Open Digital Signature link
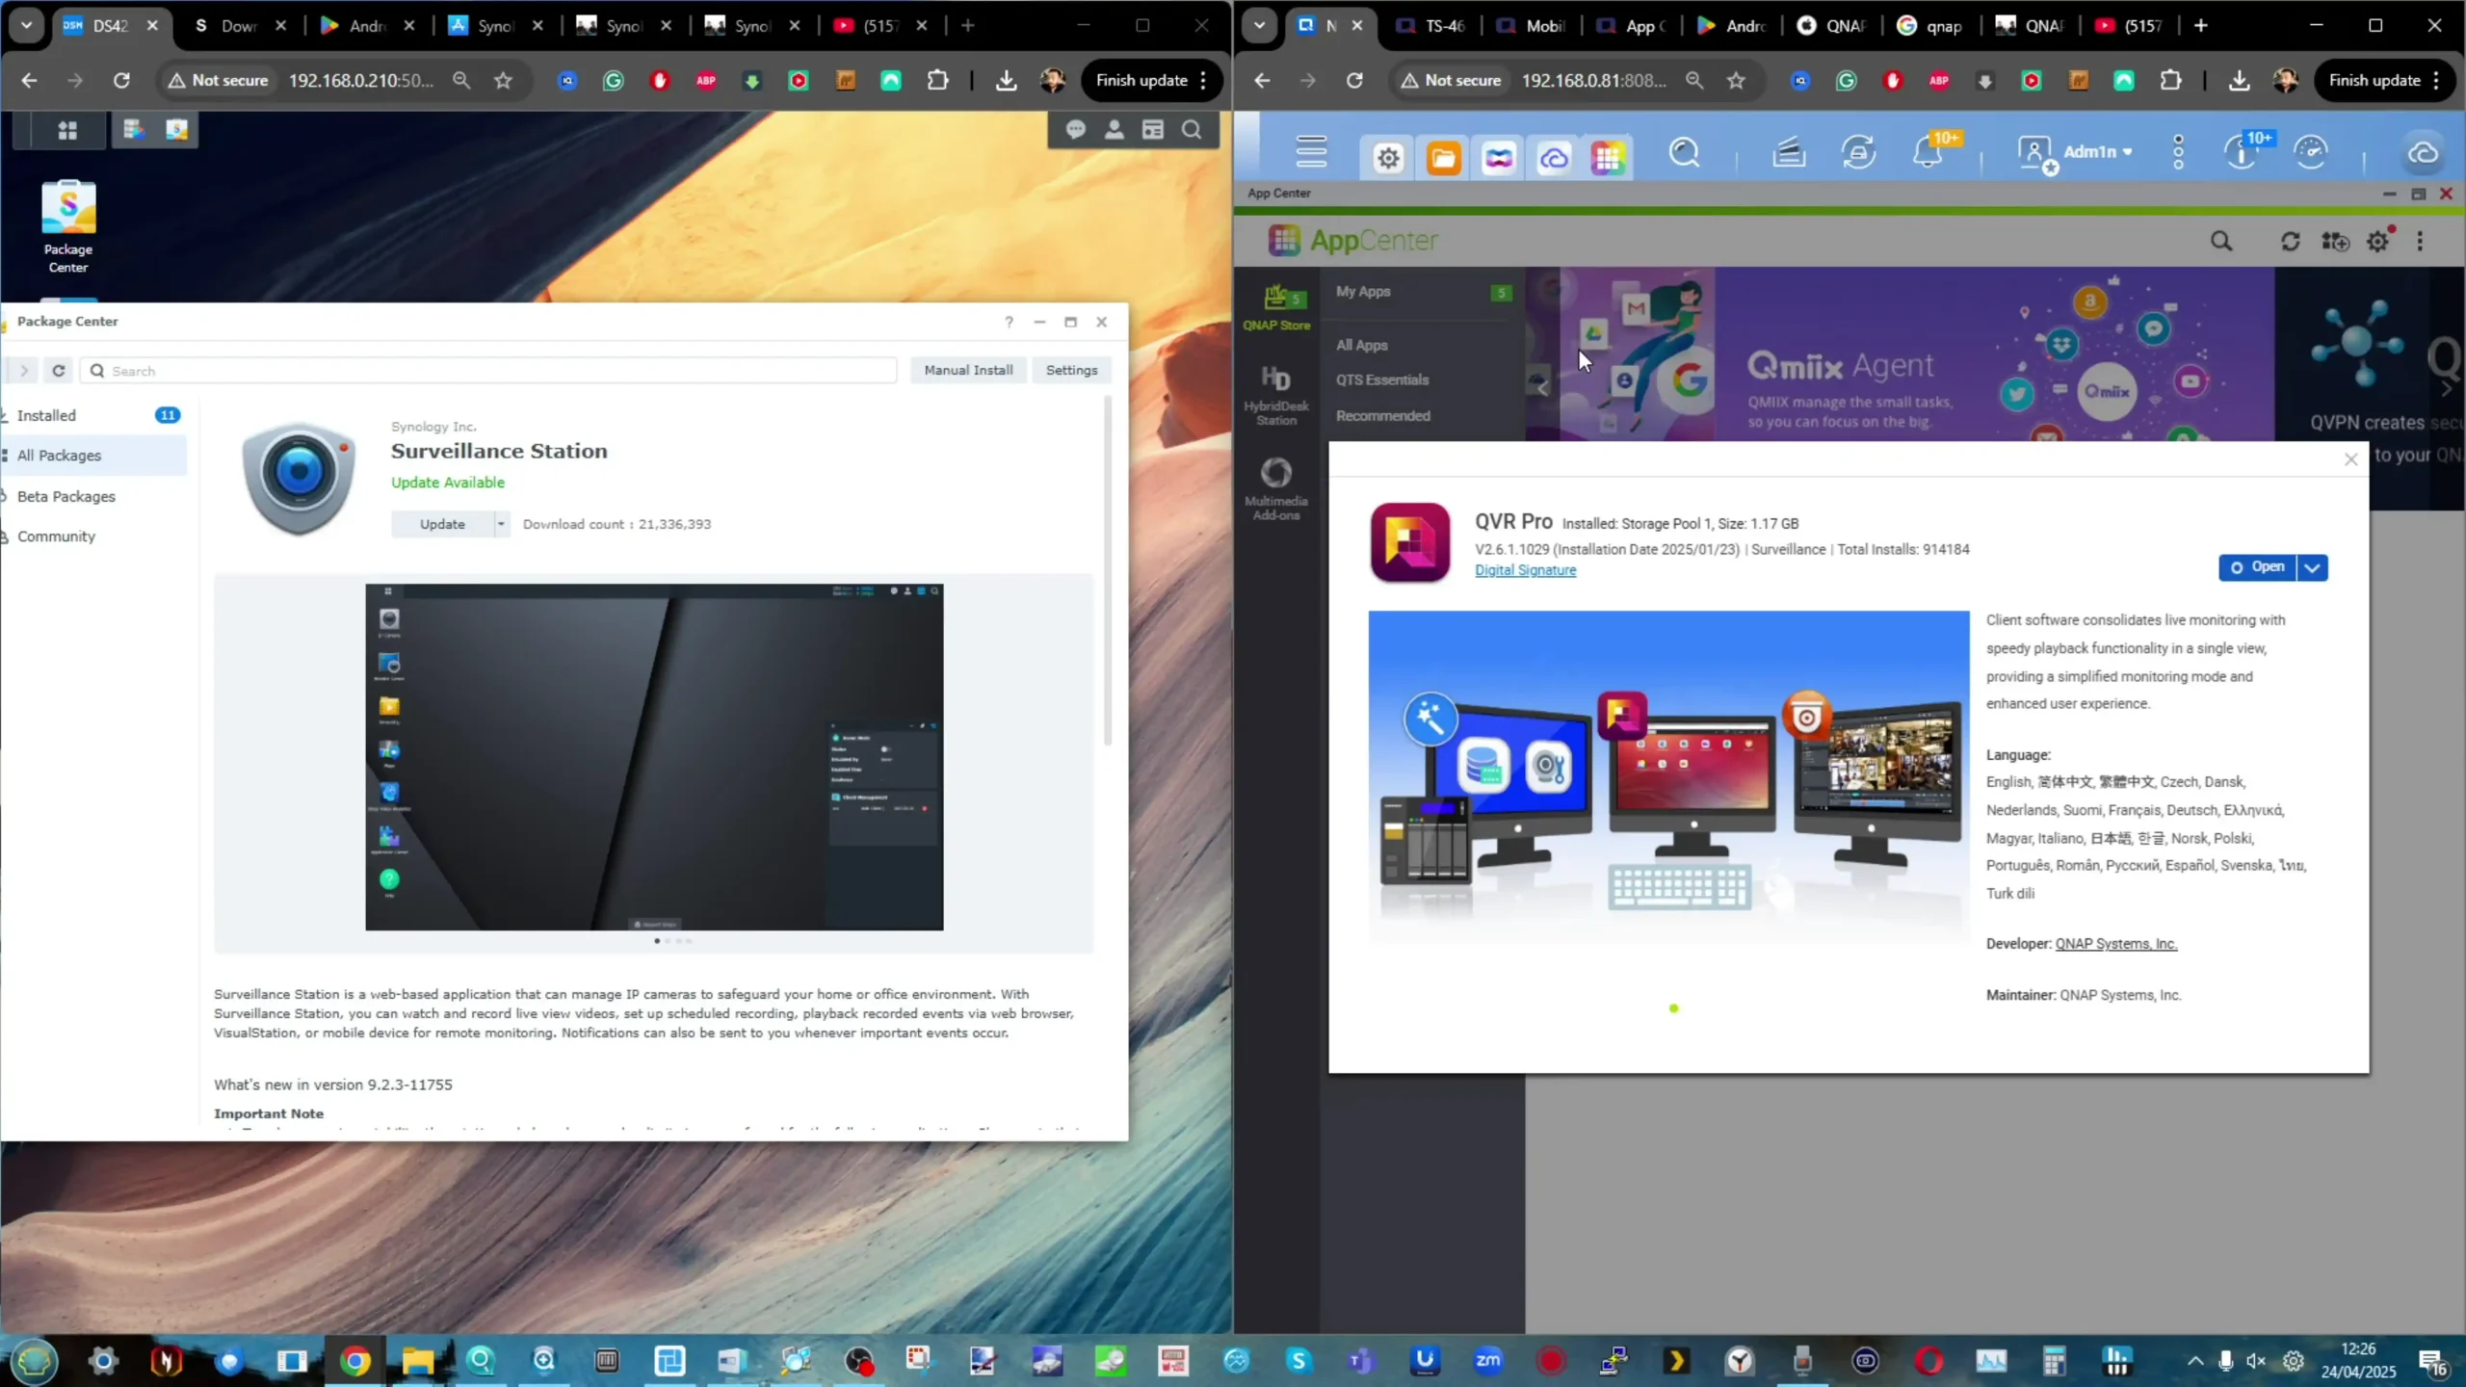Image resolution: width=2466 pixels, height=1387 pixels. tap(1525, 570)
